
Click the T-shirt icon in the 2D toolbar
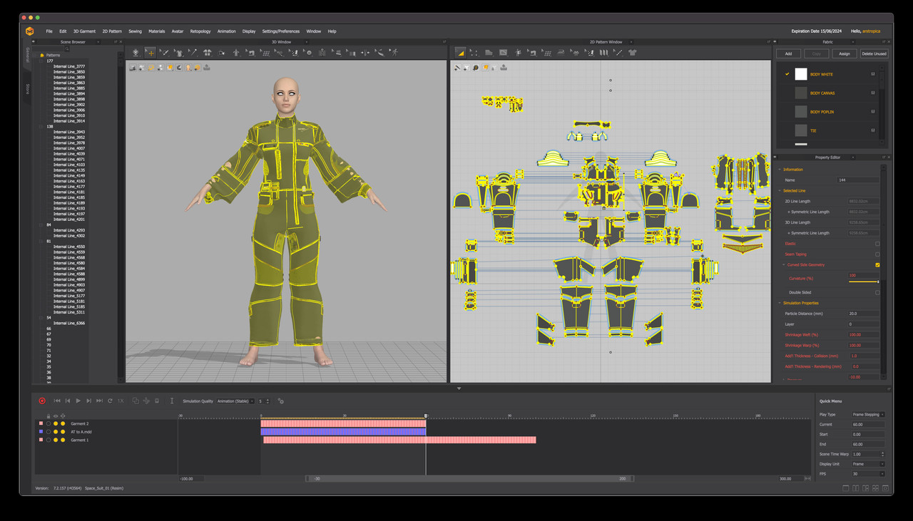pyautogui.click(x=632, y=52)
